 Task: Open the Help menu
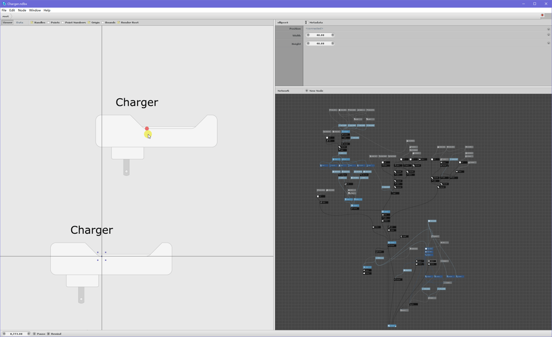point(47,10)
